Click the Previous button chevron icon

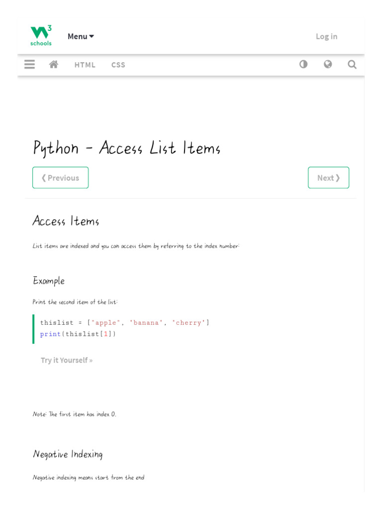coord(44,178)
